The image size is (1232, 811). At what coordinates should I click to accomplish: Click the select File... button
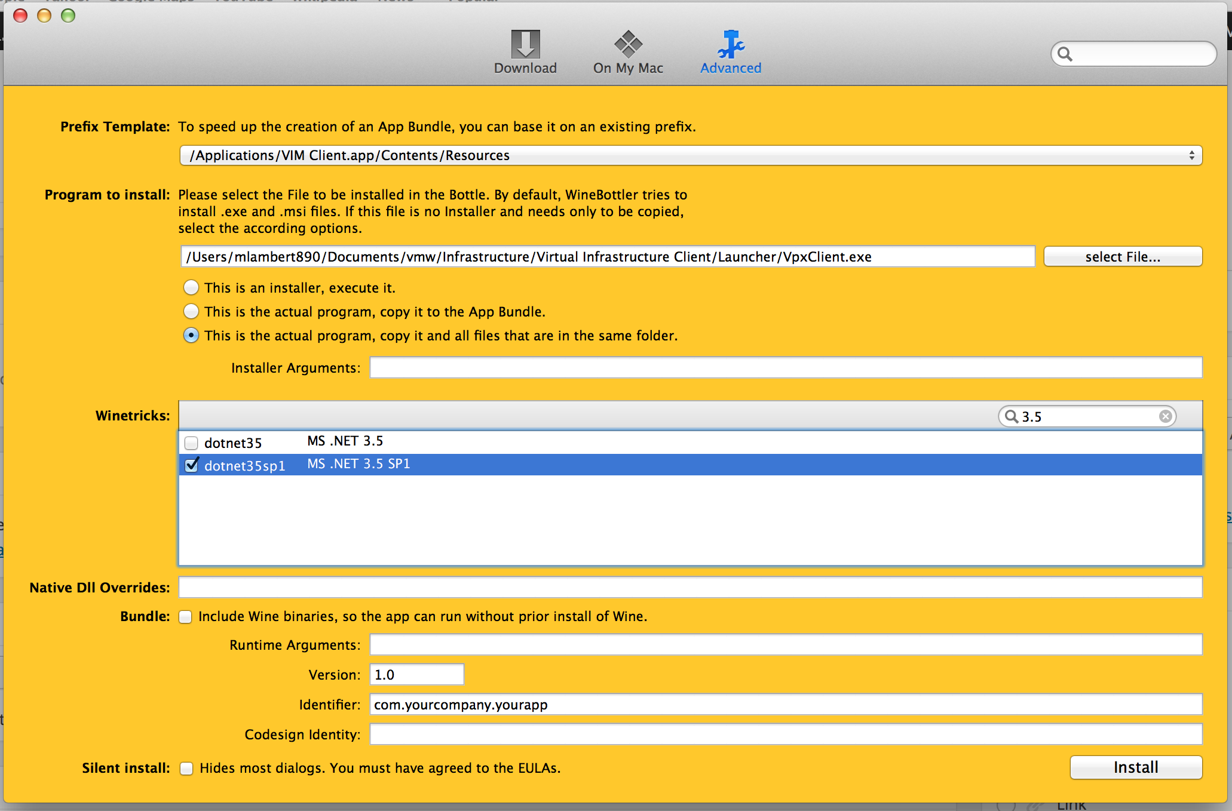1122,257
